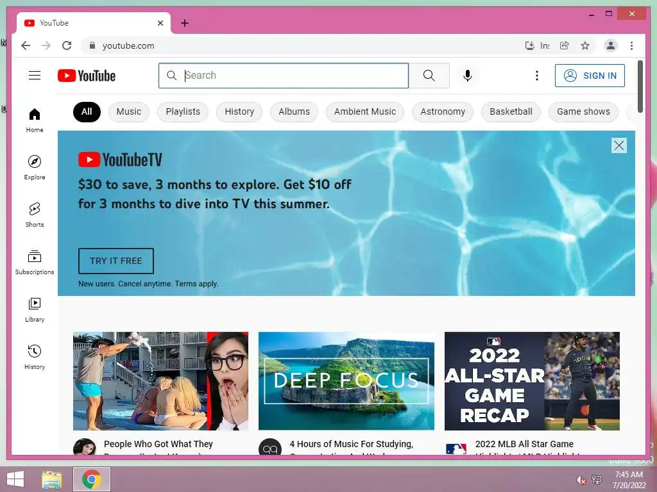The image size is (657, 492).
Task: Click the page vertical scrollbar
Action: (640, 86)
